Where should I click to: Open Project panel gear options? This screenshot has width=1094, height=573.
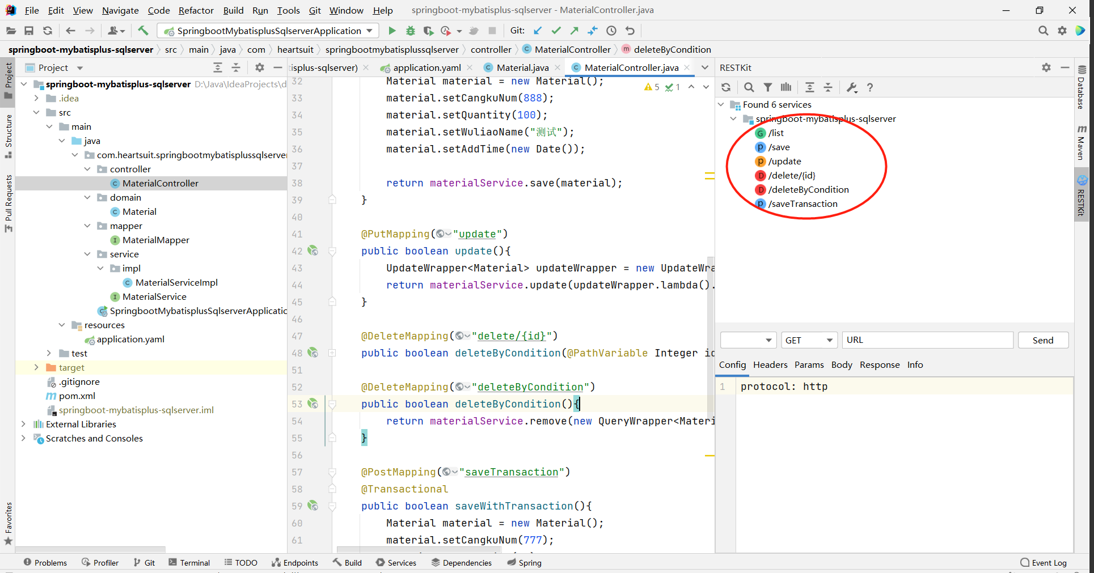(259, 67)
